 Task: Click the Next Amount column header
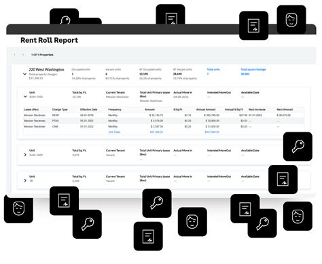pos(285,109)
